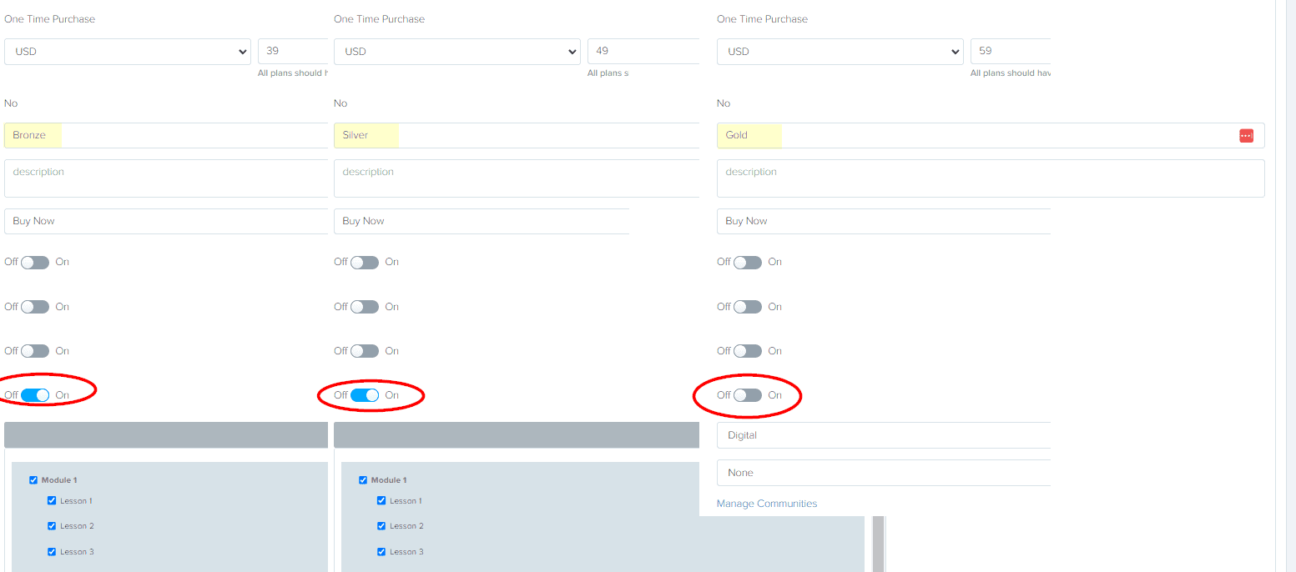Disable the circled toggle in Silver column
Image resolution: width=1296 pixels, height=572 pixels.
(365, 395)
